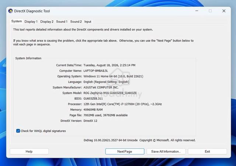This screenshot has height=166, width=236.
Task: Click the Copyright © Microsoft text
Action: click(x=167, y=140)
